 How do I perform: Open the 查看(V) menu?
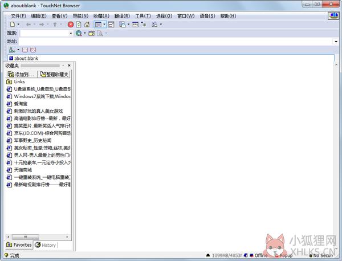point(59,16)
